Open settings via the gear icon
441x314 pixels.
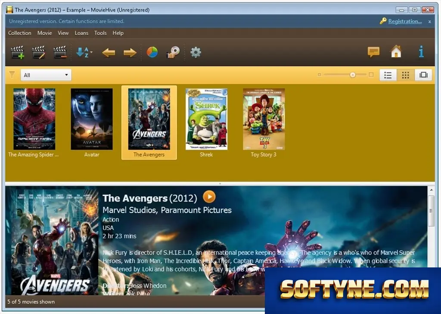click(x=196, y=52)
